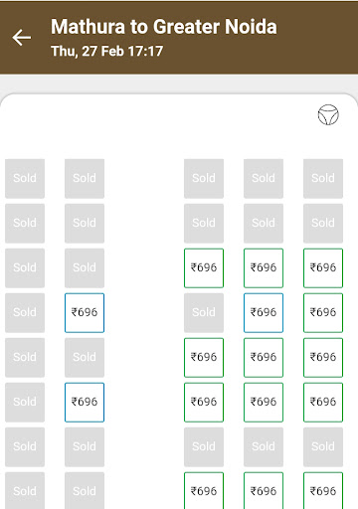This screenshot has height=509, width=358.
Task: Tap the Mathura to Greater Noida title
Action: tap(164, 27)
